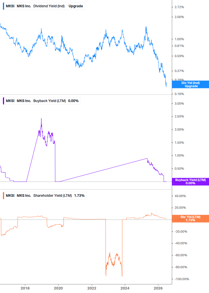This screenshot has width=209, height=293.
Task: Click the 2020 label on the time axis
Action: tap(58, 288)
